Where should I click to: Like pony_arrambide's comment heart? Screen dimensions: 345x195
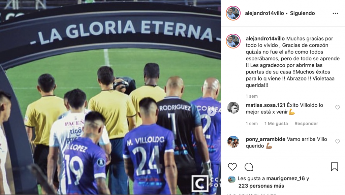[338, 141]
